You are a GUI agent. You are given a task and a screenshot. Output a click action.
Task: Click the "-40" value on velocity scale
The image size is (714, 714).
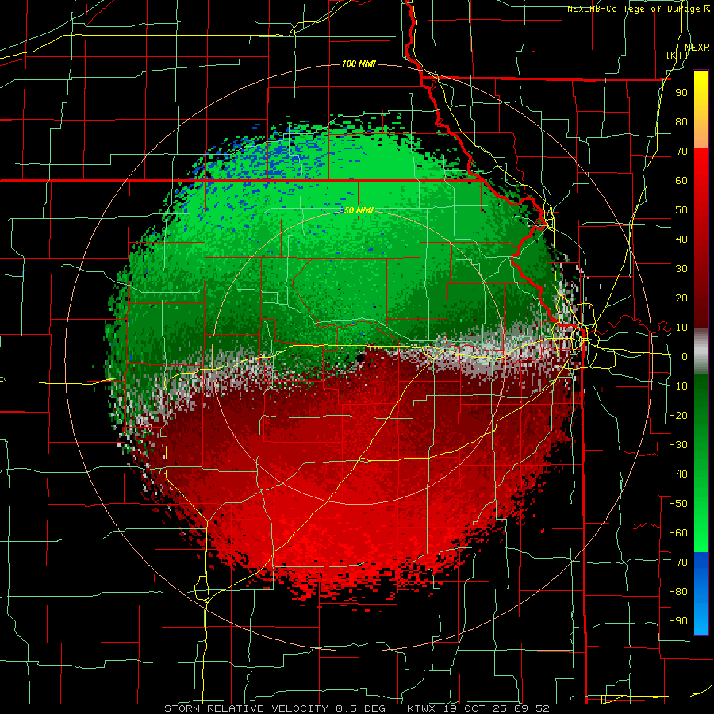coord(678,474)
